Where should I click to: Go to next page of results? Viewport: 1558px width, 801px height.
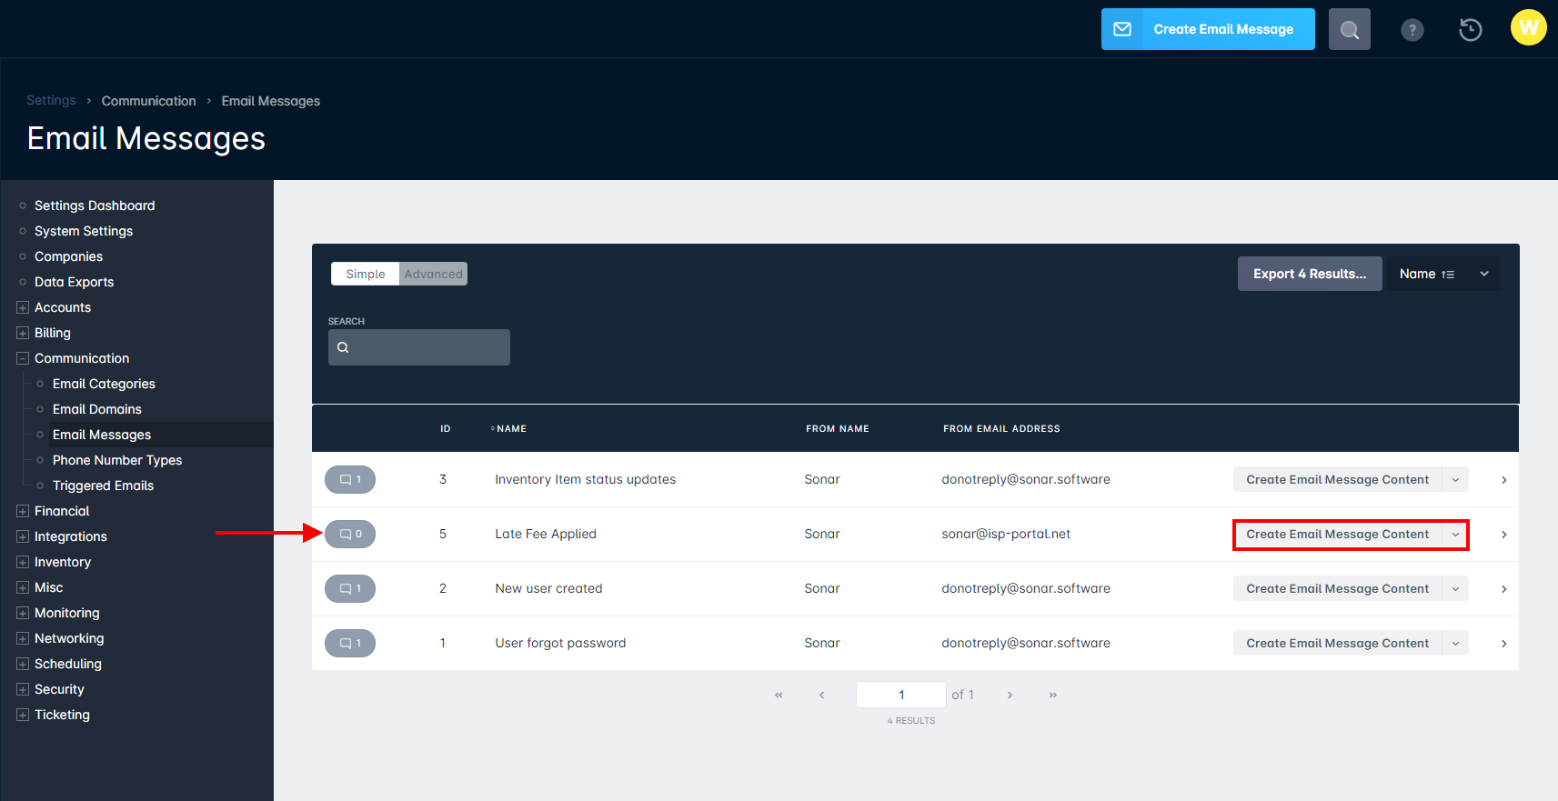[x=1010, y=695]
